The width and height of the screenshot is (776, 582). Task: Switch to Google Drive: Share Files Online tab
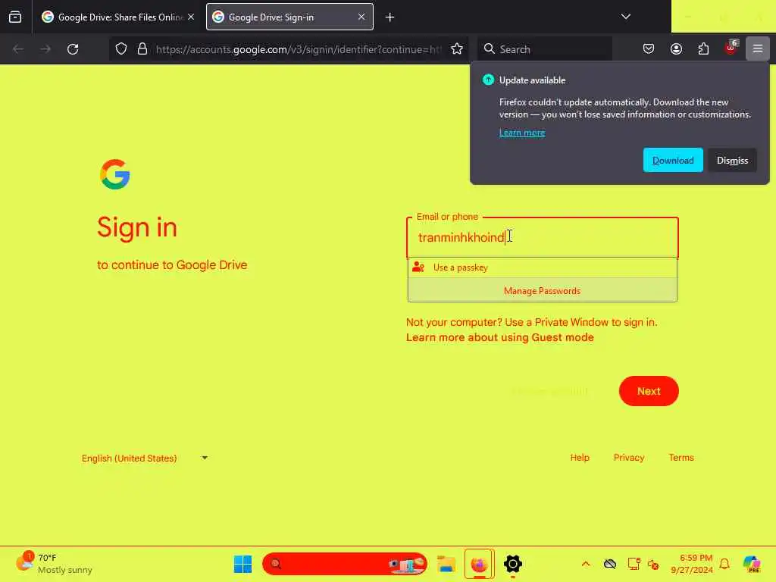[117, 17]
